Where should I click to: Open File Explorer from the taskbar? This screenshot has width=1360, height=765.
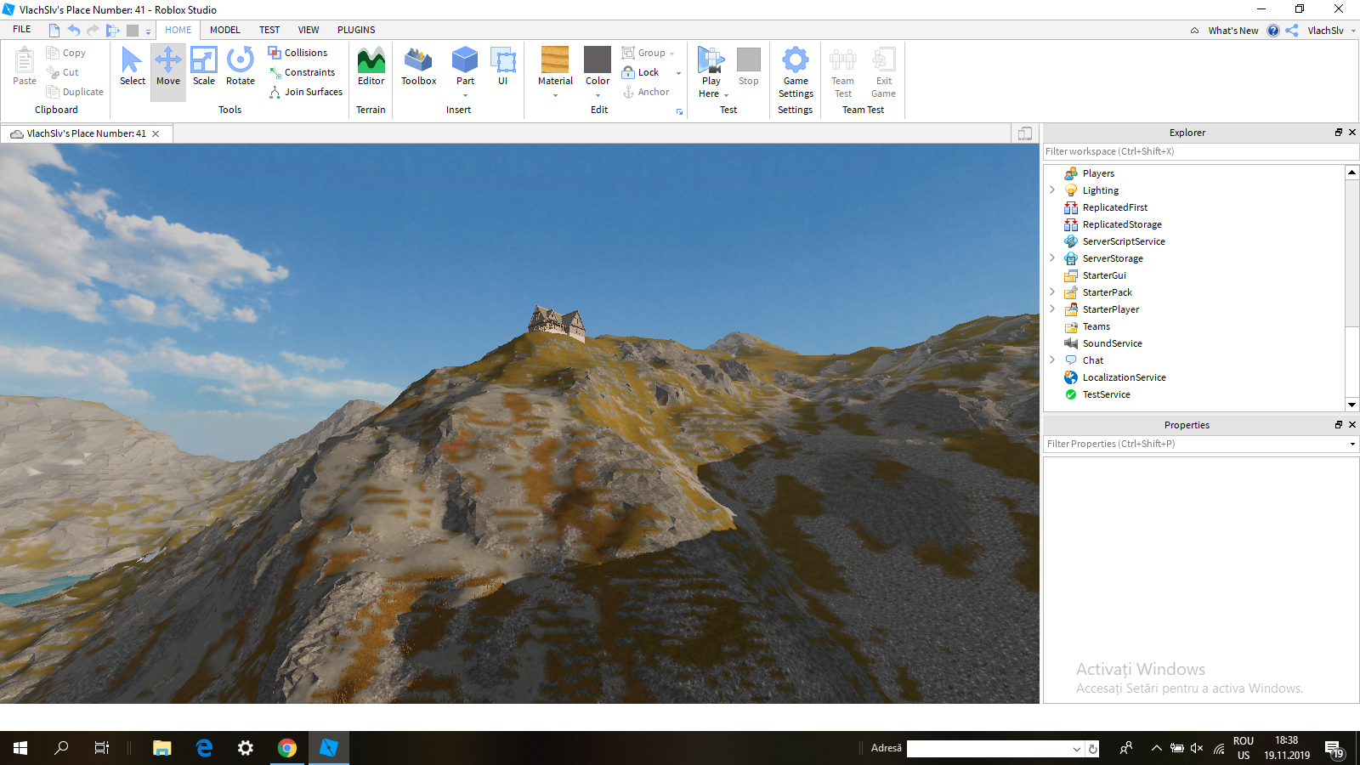pyautogui.click(x=161, y=748)
